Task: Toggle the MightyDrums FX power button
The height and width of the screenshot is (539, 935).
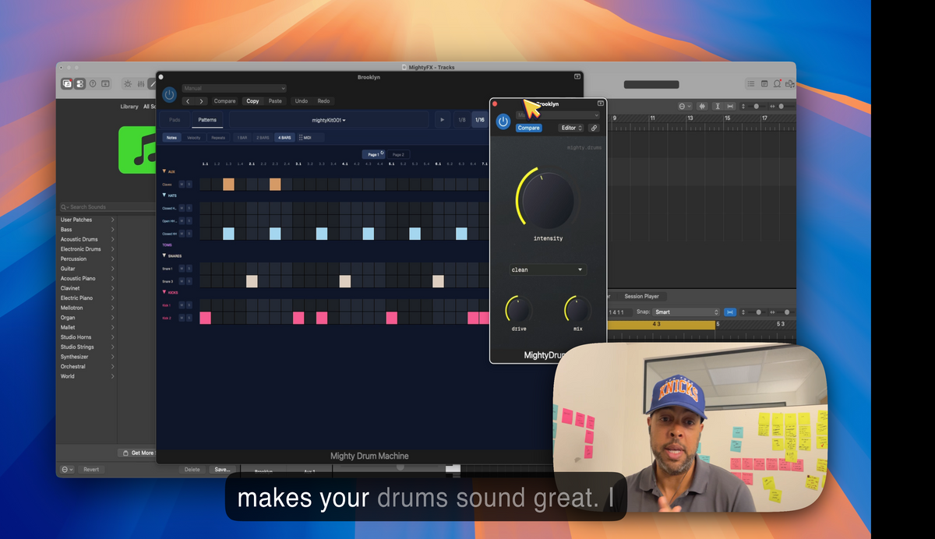Action: (503, 122)
